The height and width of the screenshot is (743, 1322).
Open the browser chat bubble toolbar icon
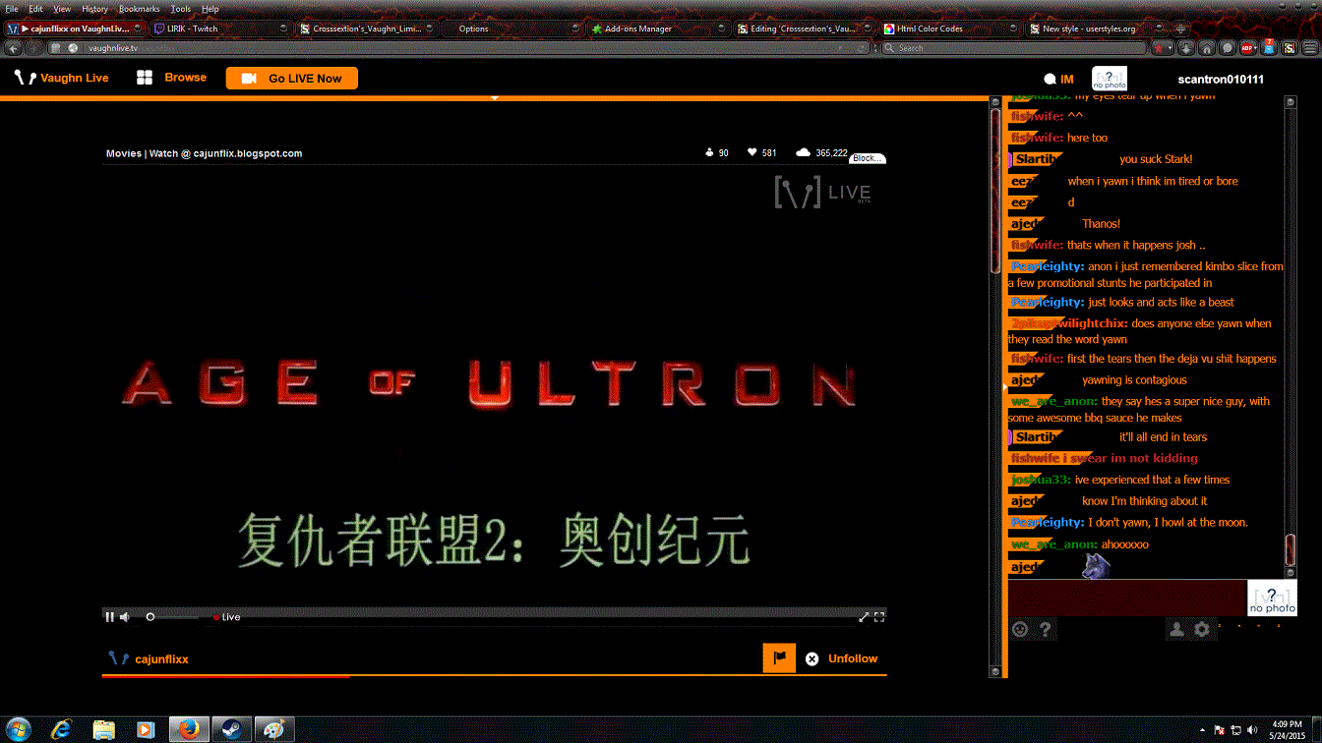pos(1228,48)
